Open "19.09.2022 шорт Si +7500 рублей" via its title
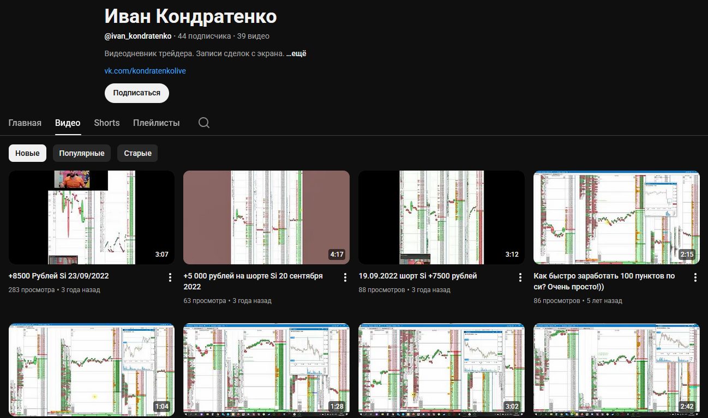Image resolution: width=708 pixels, height=418 pixels. pyautogui.click(x=418, y=276)
